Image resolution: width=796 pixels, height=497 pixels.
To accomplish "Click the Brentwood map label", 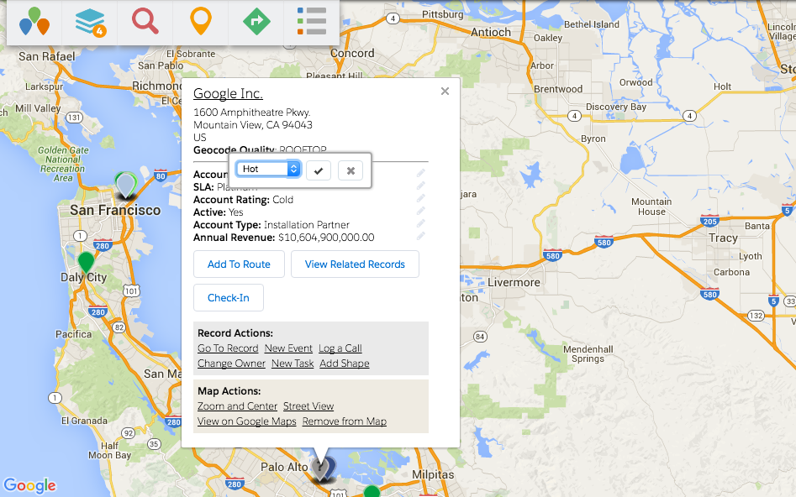I will click(558, 89).
